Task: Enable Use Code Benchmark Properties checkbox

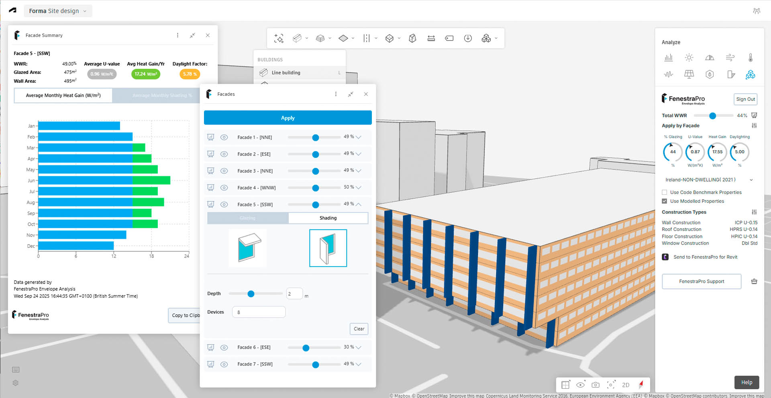Action: [665, 192]
